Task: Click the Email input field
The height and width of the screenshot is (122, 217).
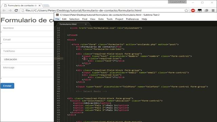Action: (27, 40)
